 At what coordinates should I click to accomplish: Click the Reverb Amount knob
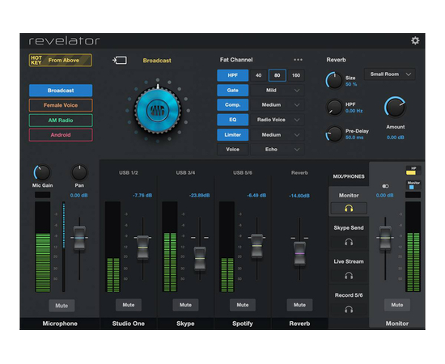(395, 108)
